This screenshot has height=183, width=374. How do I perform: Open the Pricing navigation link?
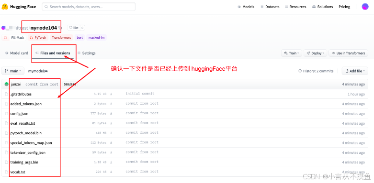tap(344, 7)
